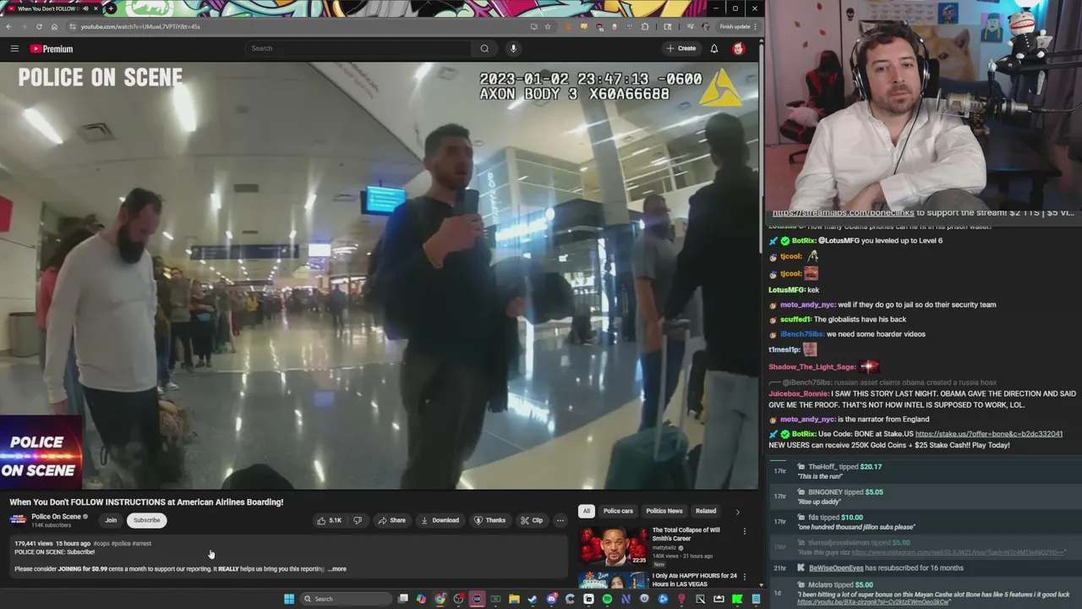Open a new browser tab
The height and width of the screenshot is (609, 1082).
(111, 8)
